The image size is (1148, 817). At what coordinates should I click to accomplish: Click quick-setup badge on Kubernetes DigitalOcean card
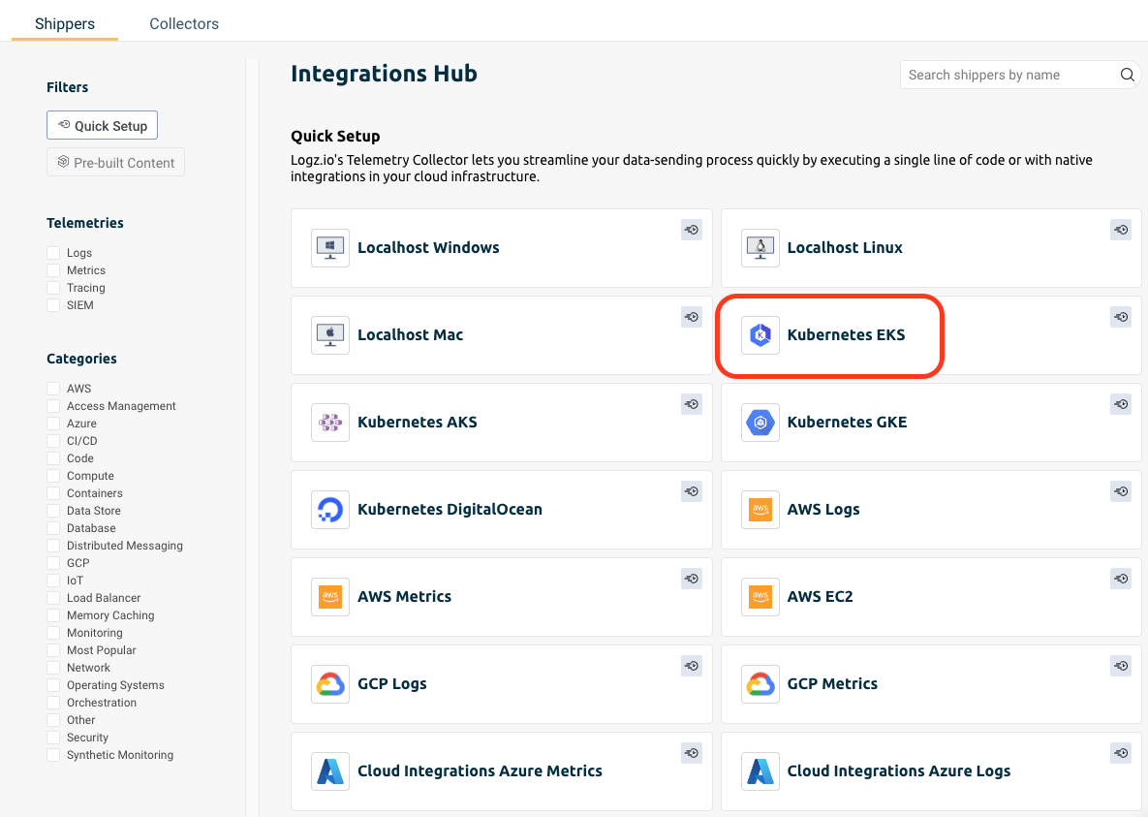691,491
